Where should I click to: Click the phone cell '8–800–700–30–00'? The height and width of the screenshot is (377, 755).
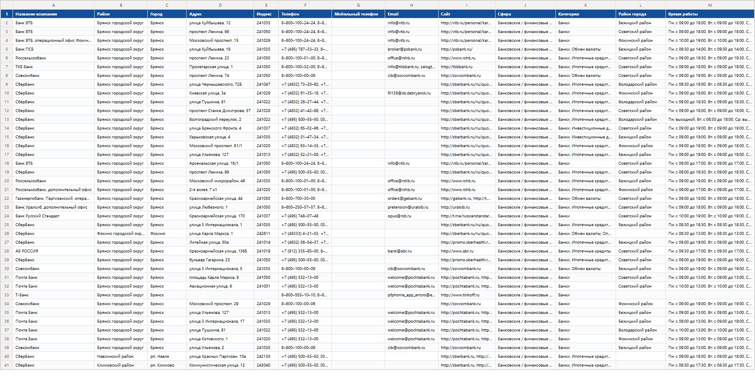305,199
